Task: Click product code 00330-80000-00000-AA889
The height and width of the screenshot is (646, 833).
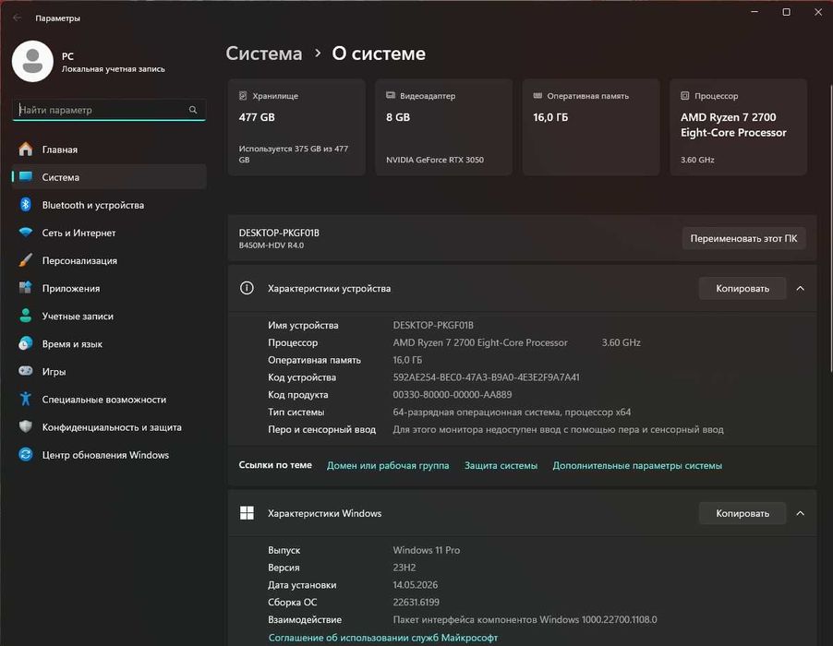Action: click(x=453, y=394)
